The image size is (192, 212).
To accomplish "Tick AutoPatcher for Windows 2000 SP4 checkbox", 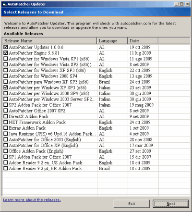I will (6, 76).
